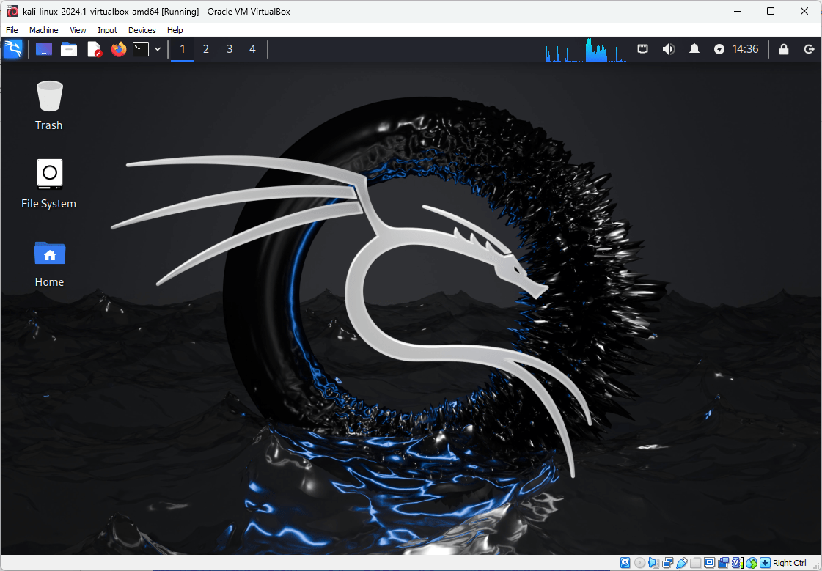822x571 pixels.
Task: Check the hard disk activity icon in VirtualBox status bar
Action: [625, 562]
